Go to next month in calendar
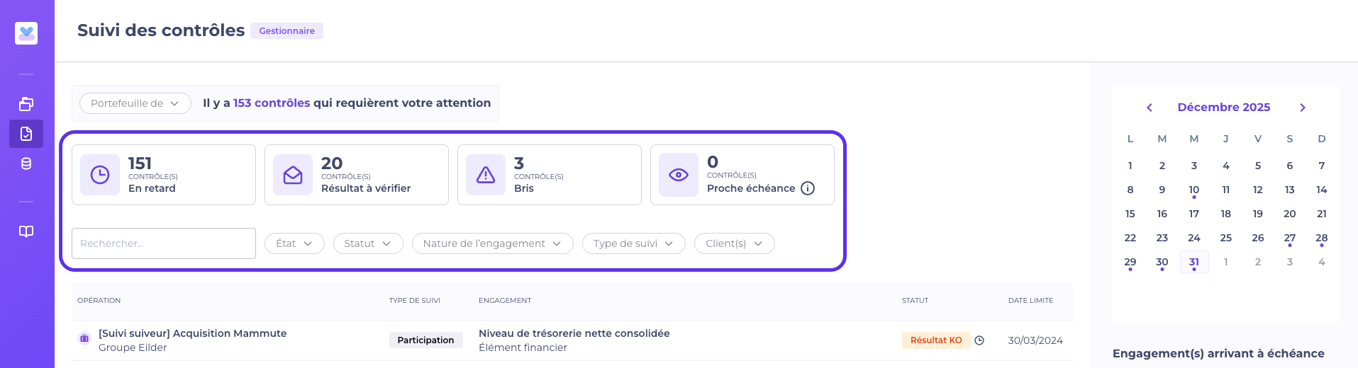 tap(1303, 108)
